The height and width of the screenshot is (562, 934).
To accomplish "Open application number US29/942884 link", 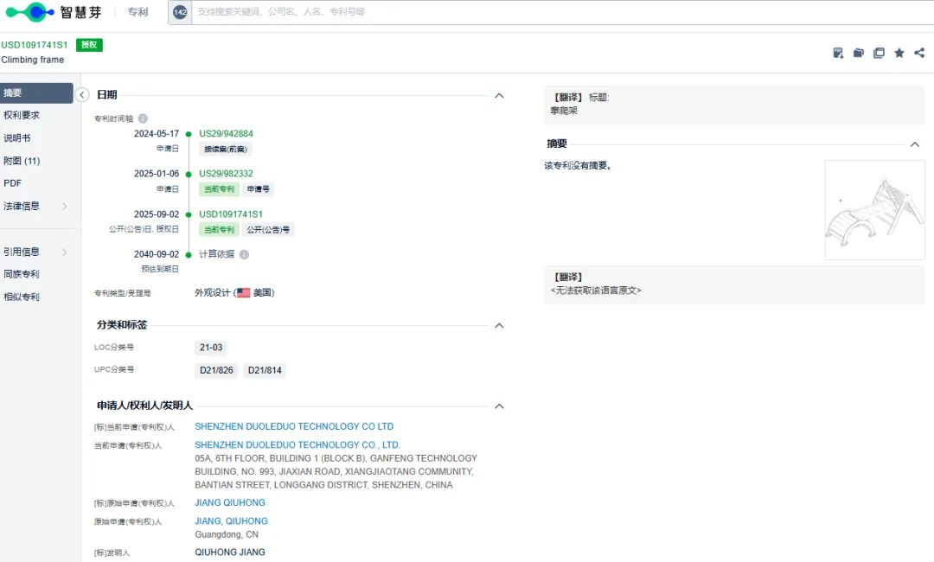I will pyautogui.click(x=226, y=133).
